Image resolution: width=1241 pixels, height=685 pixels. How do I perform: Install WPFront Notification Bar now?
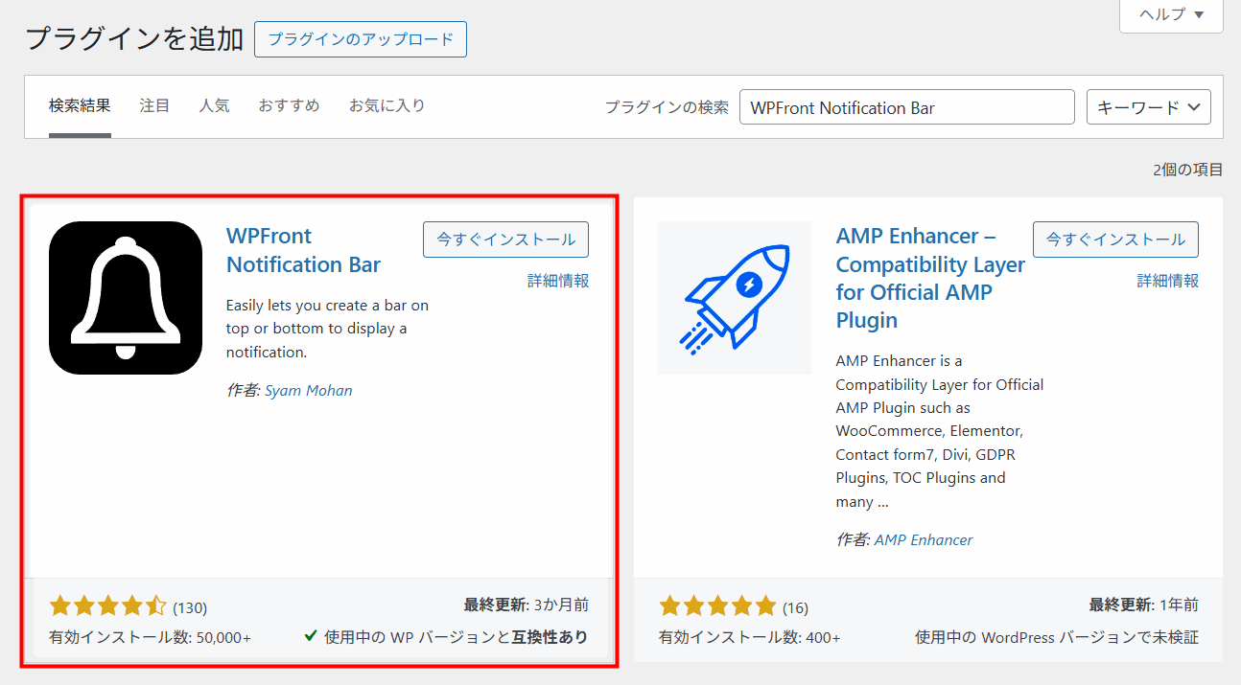[x=505, y=240]
